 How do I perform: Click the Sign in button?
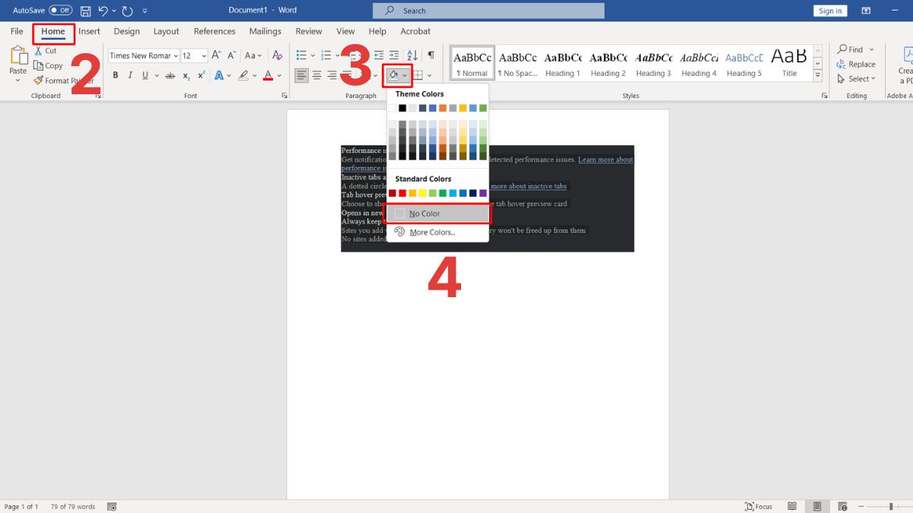point(829,11)
